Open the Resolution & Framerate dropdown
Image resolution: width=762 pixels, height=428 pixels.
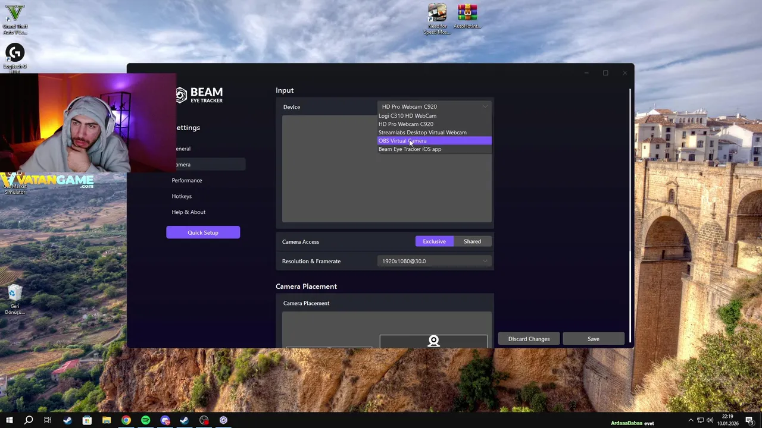click(435, 261)
